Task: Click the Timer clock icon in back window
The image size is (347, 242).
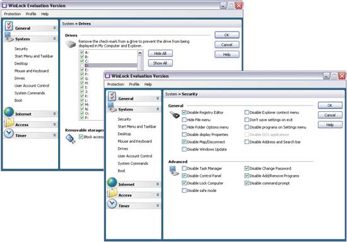Action: (x=9, y=133)
